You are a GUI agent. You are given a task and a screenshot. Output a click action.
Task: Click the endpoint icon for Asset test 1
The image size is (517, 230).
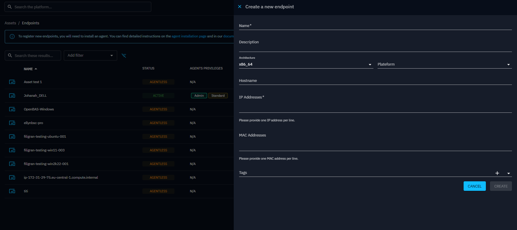point(12,82)
